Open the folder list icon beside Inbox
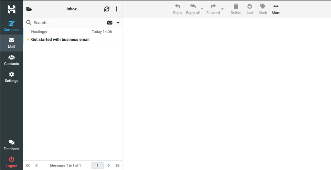331x170 pixels. 29,9
